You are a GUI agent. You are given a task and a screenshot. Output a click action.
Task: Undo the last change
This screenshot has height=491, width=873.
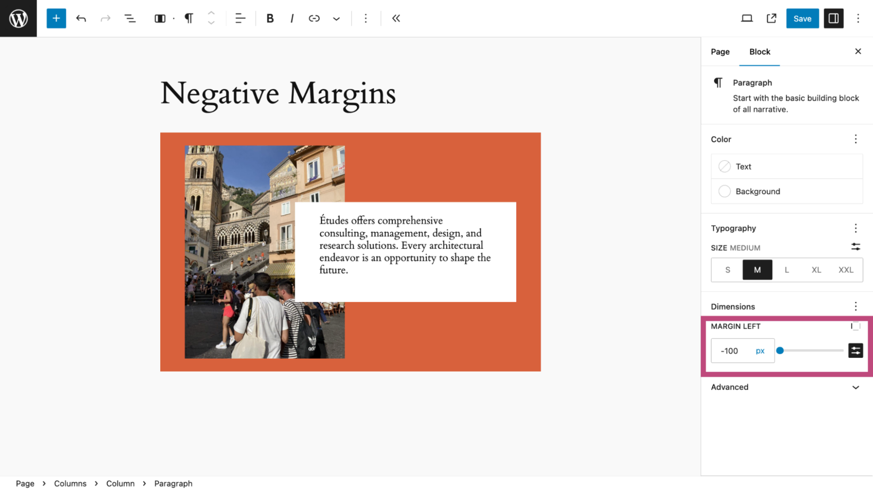[81, 18]
